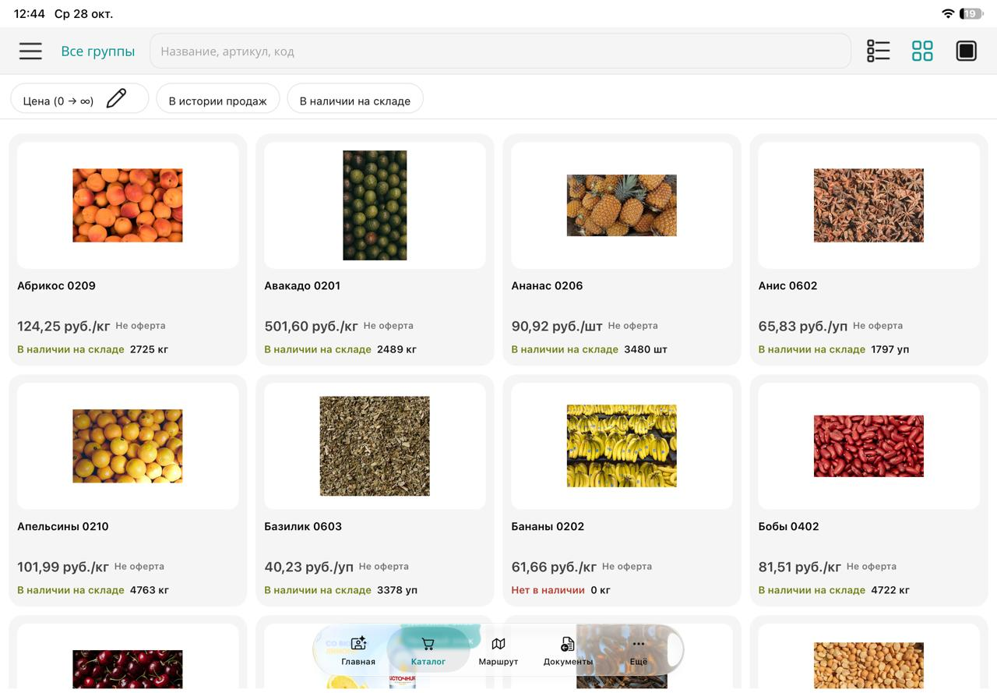997x693 pixels.
Task: Open the Маршрут tab
Action: click(498, 651)
